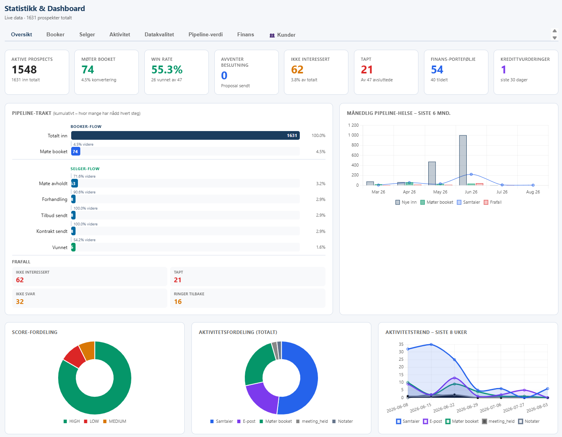Open the Oversikt tab
Screen dimensions: 562x437
[x=22, y=35]
